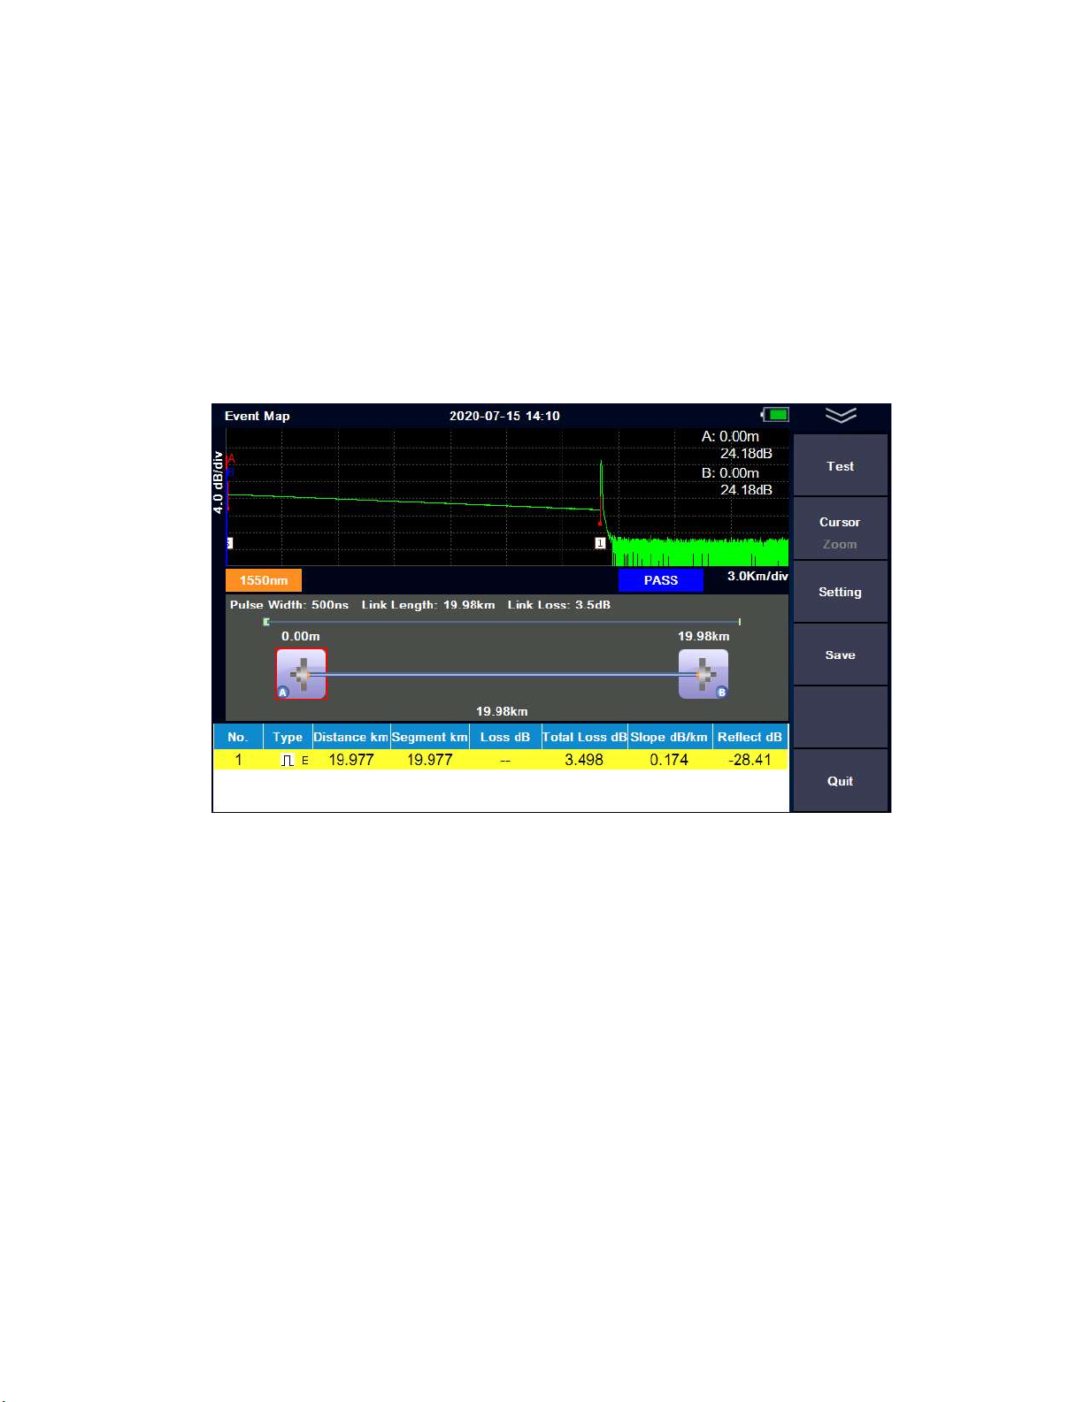Image resolution: width=1084 pixels, height=1402 pixels.
Task: Click the Slope value 0.174
Action: [x=669, y=760]
